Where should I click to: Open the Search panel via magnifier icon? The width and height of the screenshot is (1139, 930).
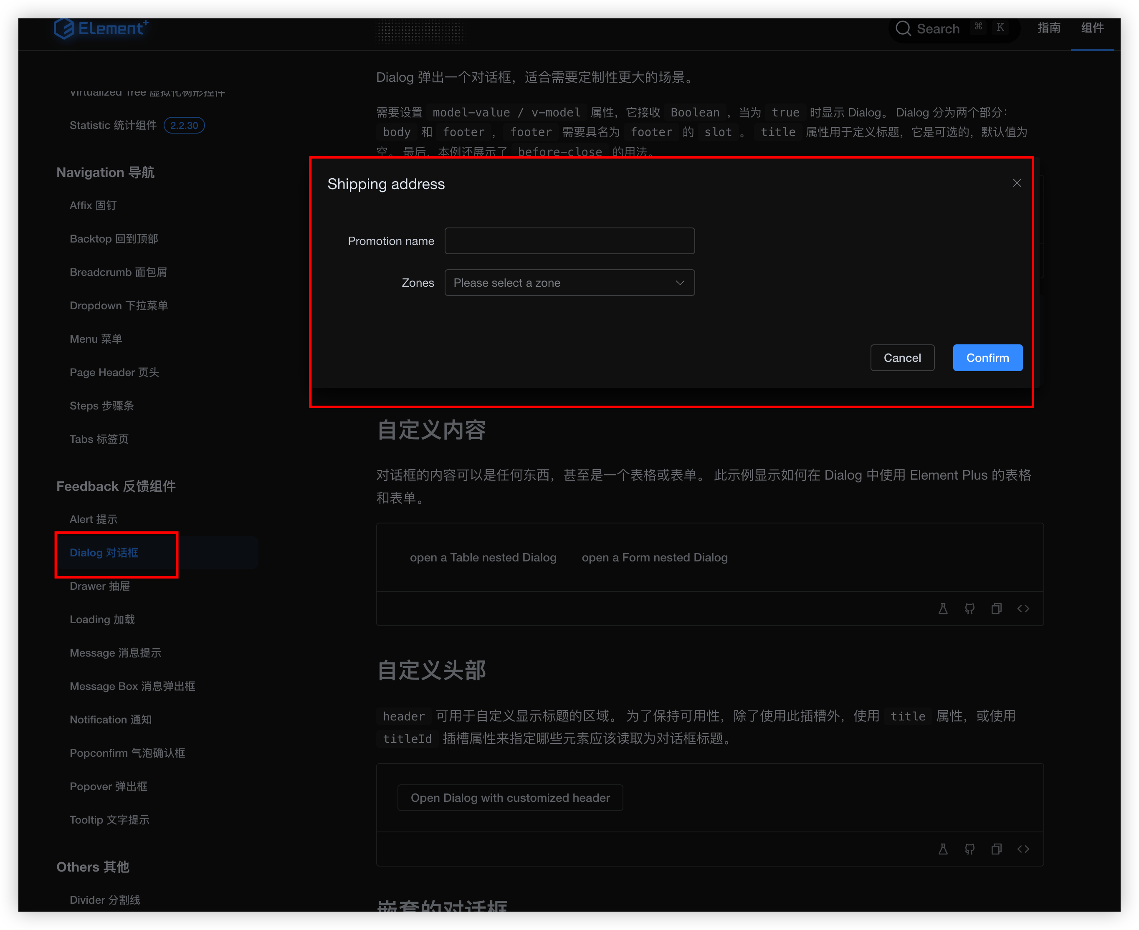(x=904, y=28)
